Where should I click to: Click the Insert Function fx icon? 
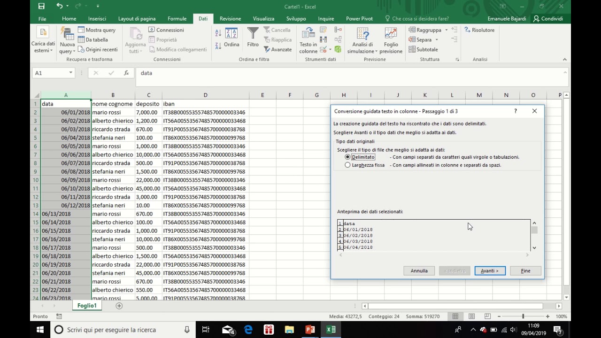coord(126,73)
